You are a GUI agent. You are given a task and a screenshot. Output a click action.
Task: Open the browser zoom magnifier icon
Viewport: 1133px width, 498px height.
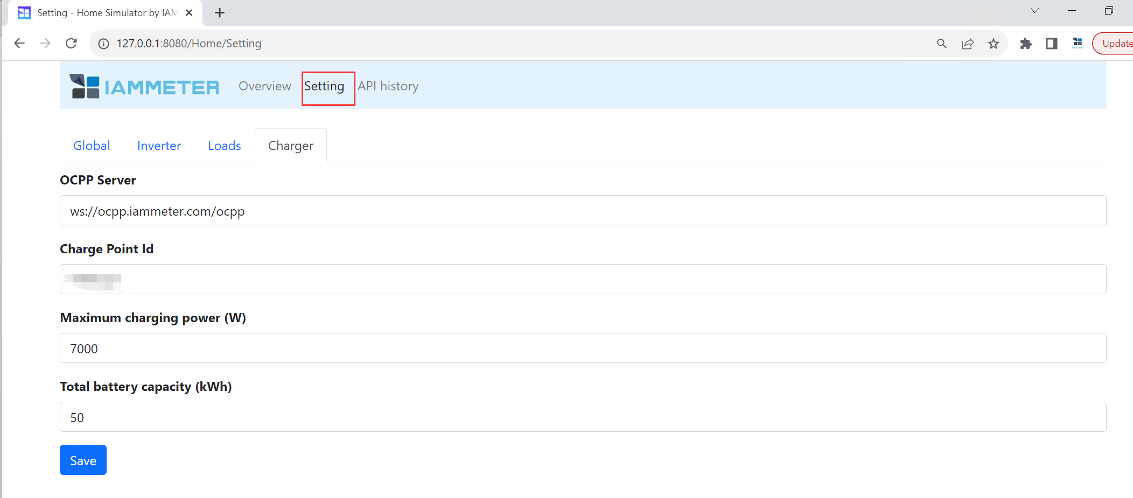(941, 44)
